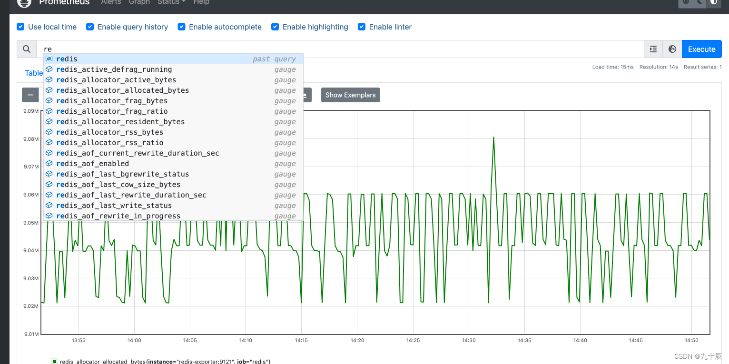
Task: Disable the Use local time checkbox
Action: tap(20, 27)
